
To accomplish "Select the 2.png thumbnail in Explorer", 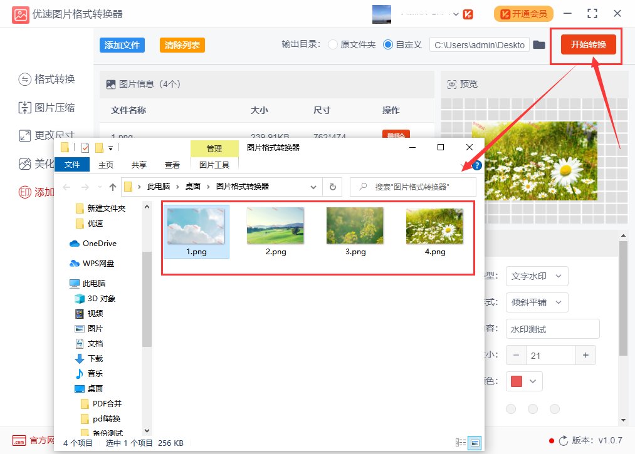I will [275, 227].
